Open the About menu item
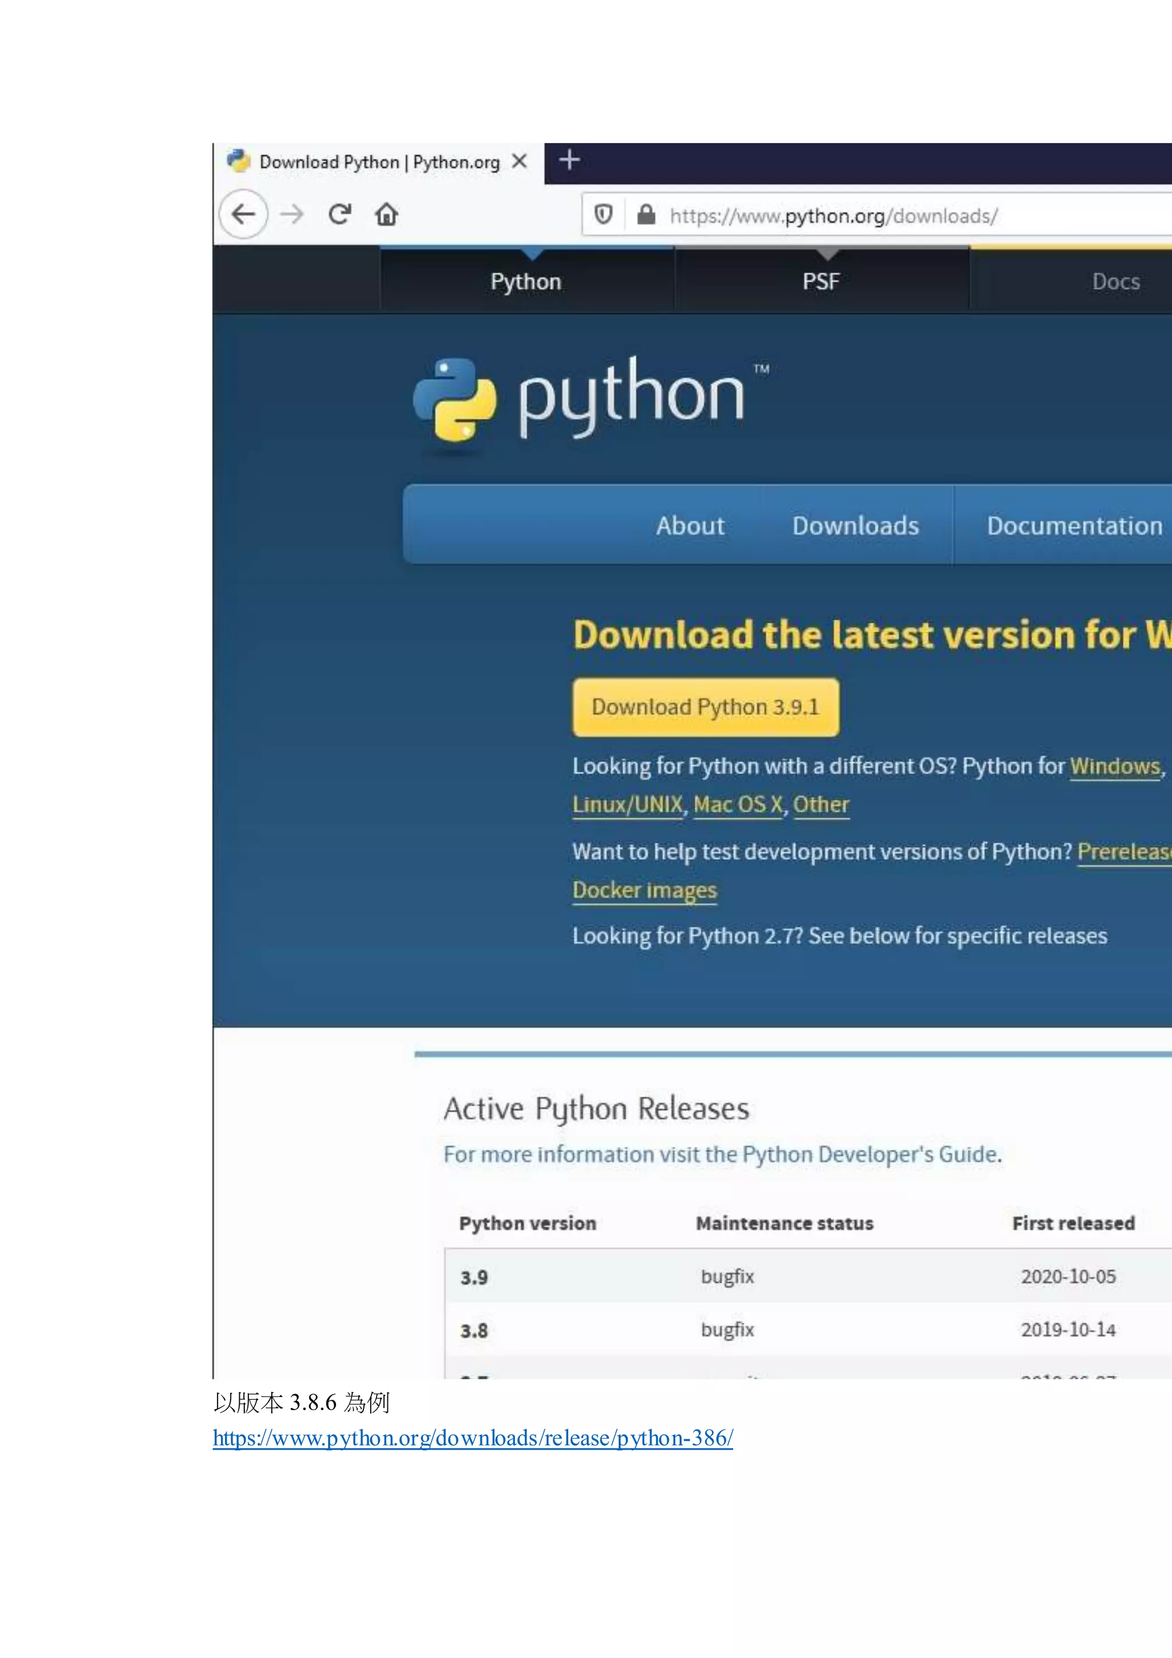The image size is (1172, 1658). point(690,526)
